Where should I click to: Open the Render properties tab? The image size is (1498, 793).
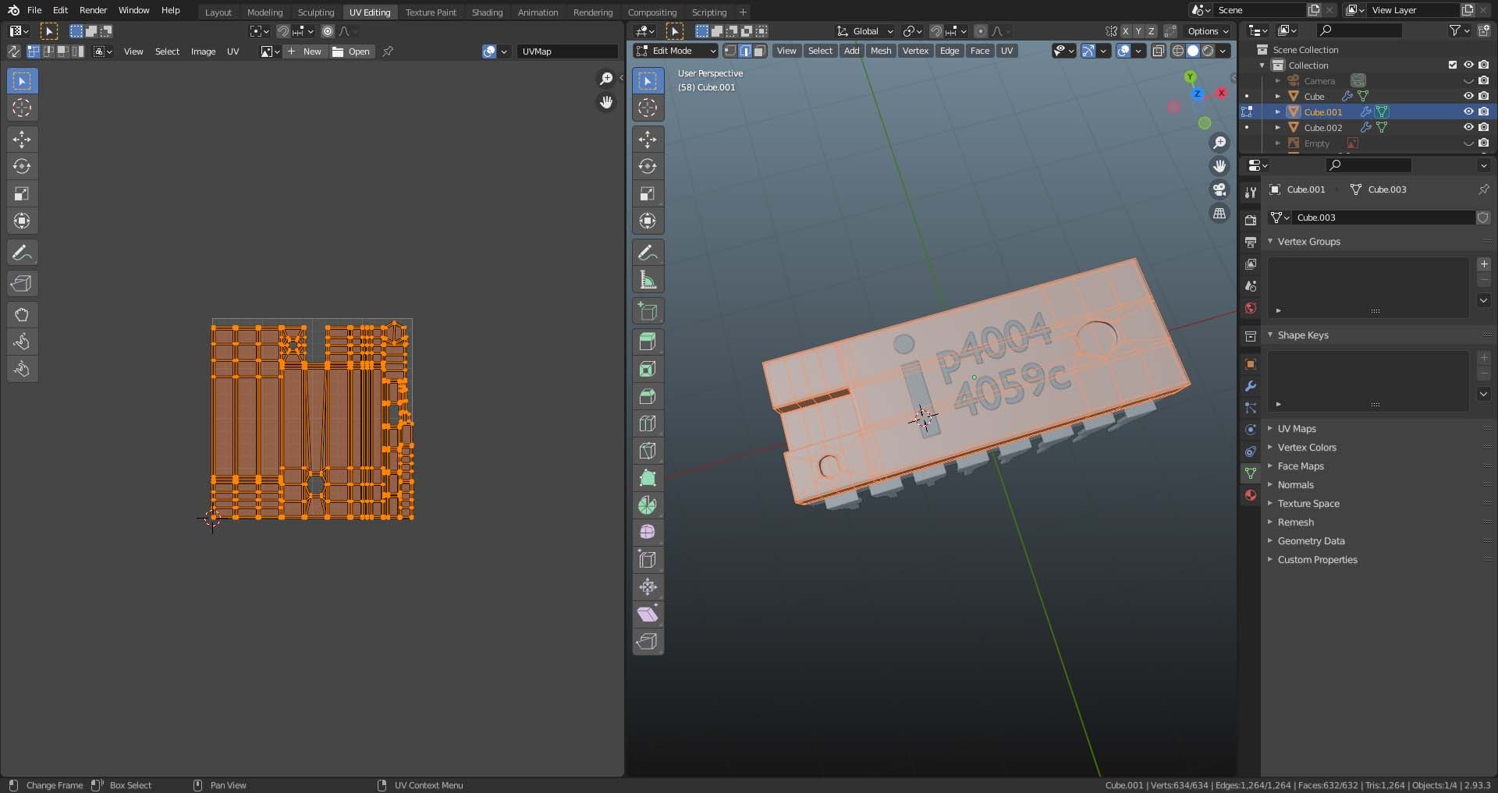click(x=1251, y=221)
